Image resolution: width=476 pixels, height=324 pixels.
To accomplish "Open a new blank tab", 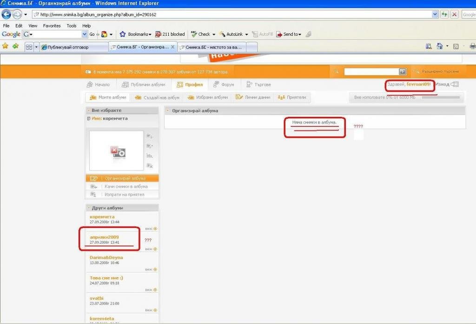I will pyautogui.click(x=251, y=47).
